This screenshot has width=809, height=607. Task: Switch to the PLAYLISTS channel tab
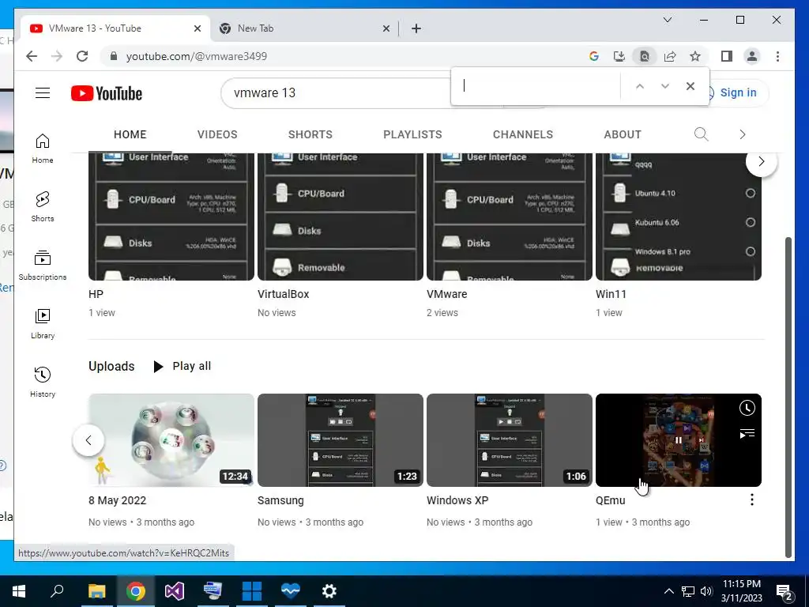point(412,134)
